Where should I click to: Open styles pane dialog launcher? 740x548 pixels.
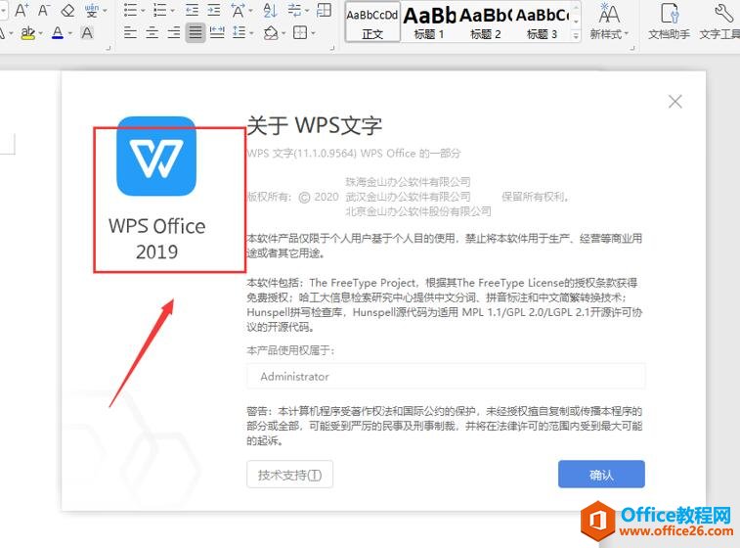(x=631, y=48)
